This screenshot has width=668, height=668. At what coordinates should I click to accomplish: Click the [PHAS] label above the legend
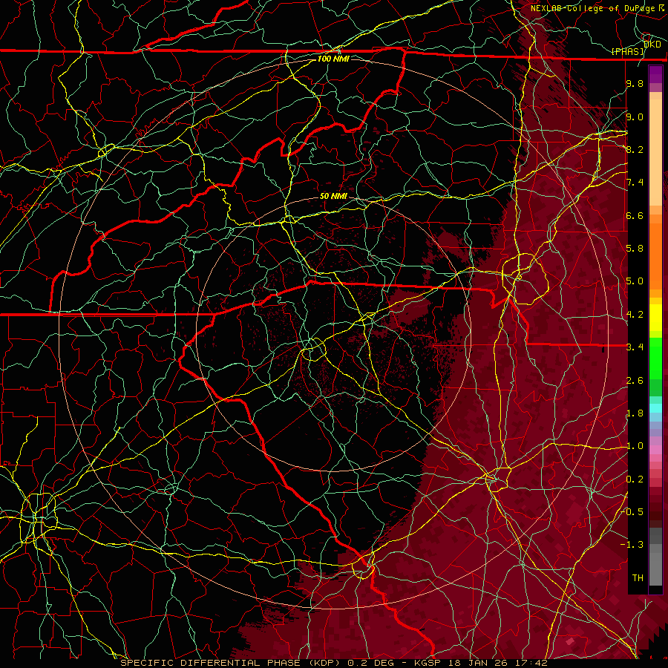[x=628, y=52]
